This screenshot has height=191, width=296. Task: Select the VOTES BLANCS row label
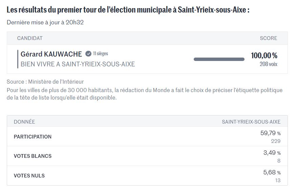coord(33,156)
